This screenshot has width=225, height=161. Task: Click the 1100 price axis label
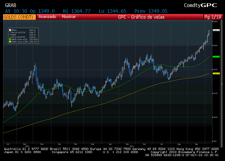[216, 93]
